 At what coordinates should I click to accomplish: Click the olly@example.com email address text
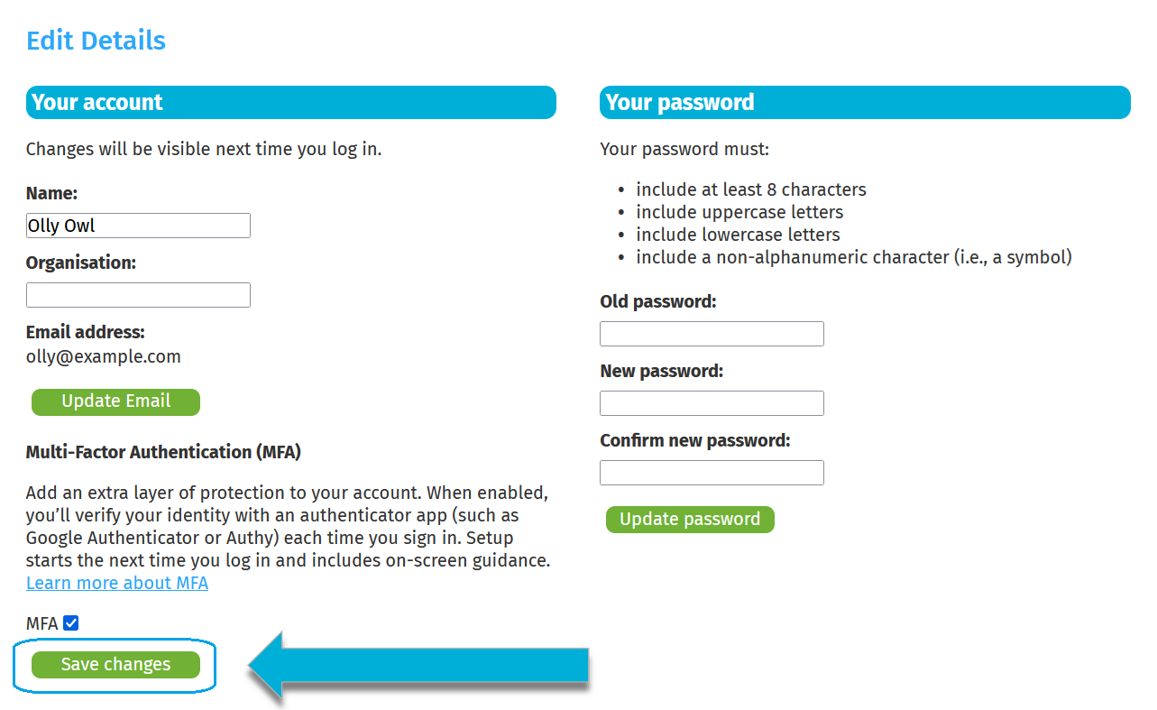click(x=104, y=356)
